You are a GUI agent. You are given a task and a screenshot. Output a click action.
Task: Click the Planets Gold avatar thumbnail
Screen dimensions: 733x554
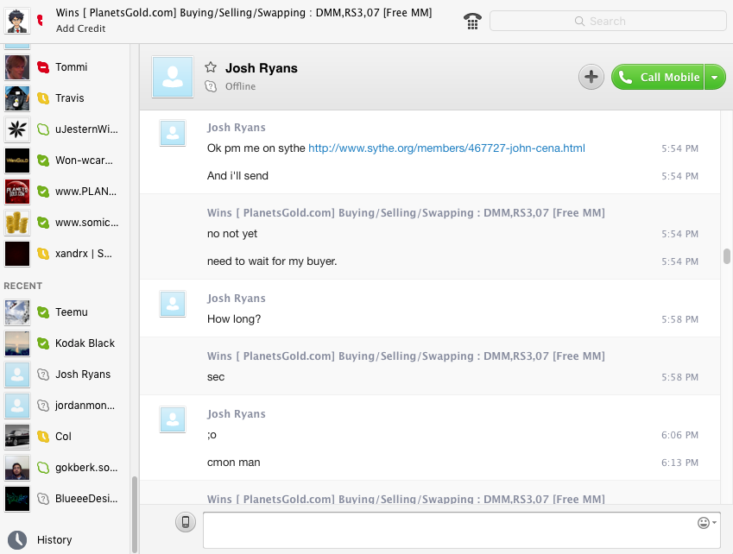tap(17, 192)
